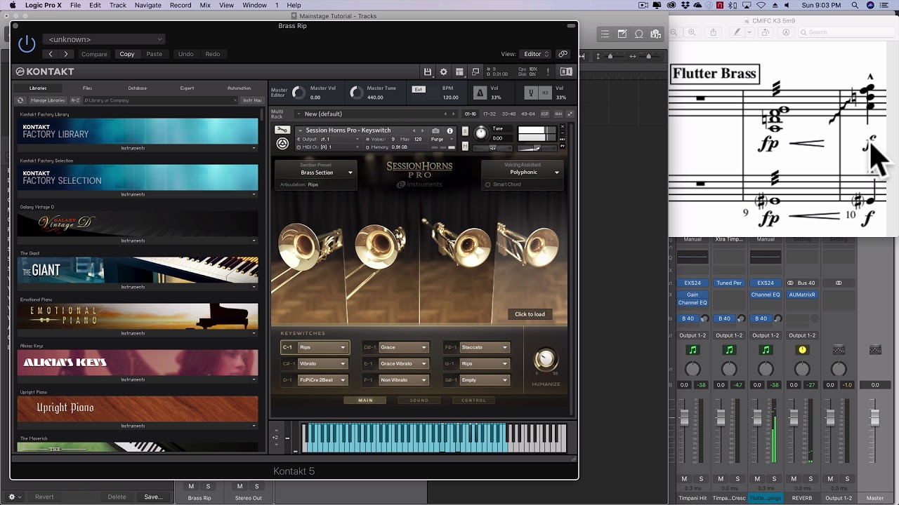Mute the Timpani Hit channel
Viewport: 899px width, 505px height.
pyautogui.click(x=684, y=479)
